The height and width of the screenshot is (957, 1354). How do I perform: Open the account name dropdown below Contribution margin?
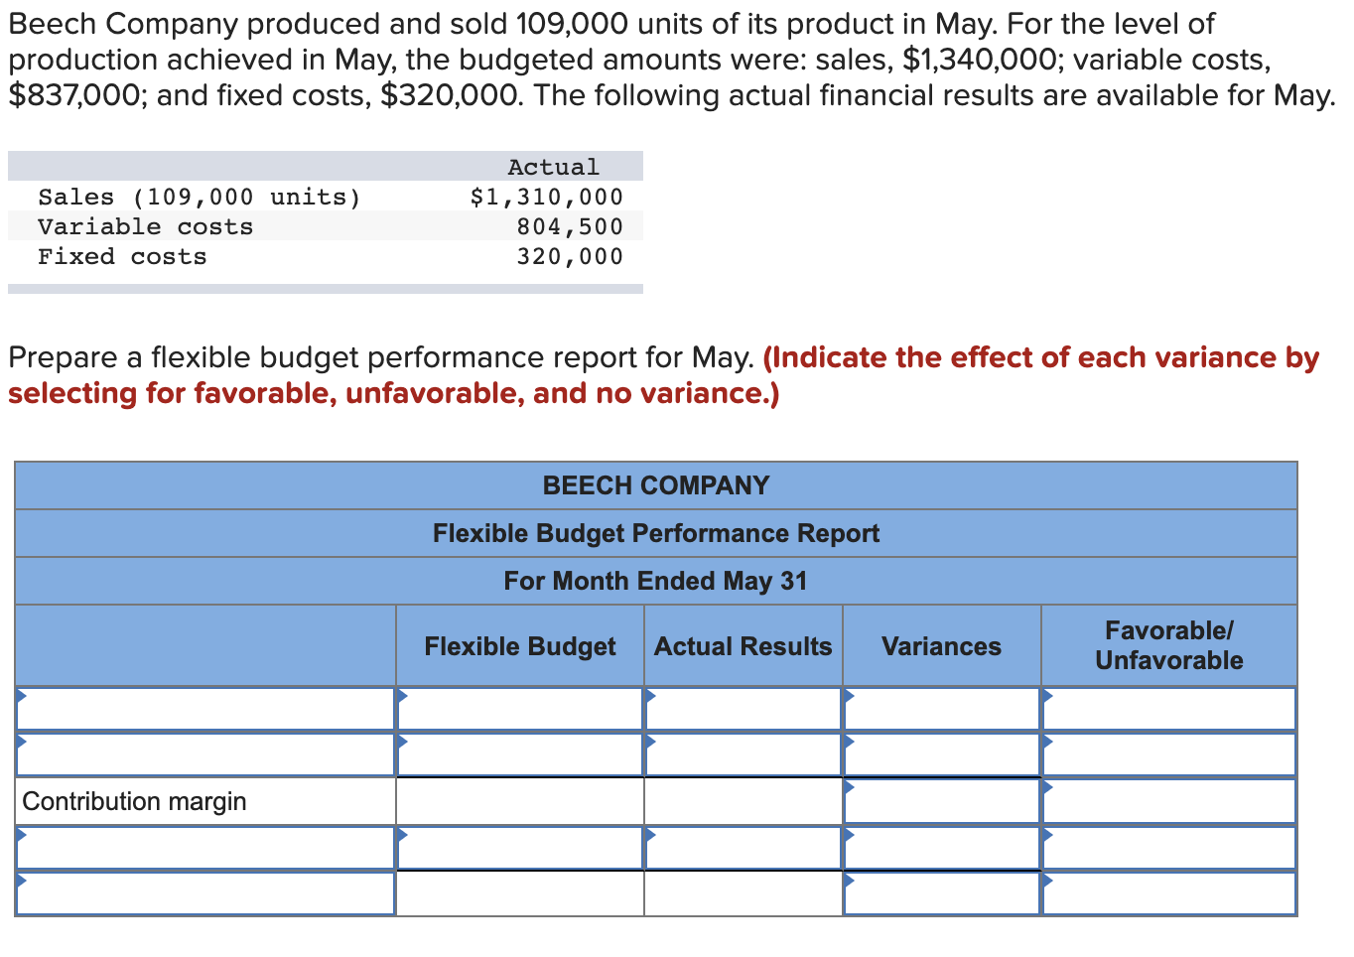[205, 848]
